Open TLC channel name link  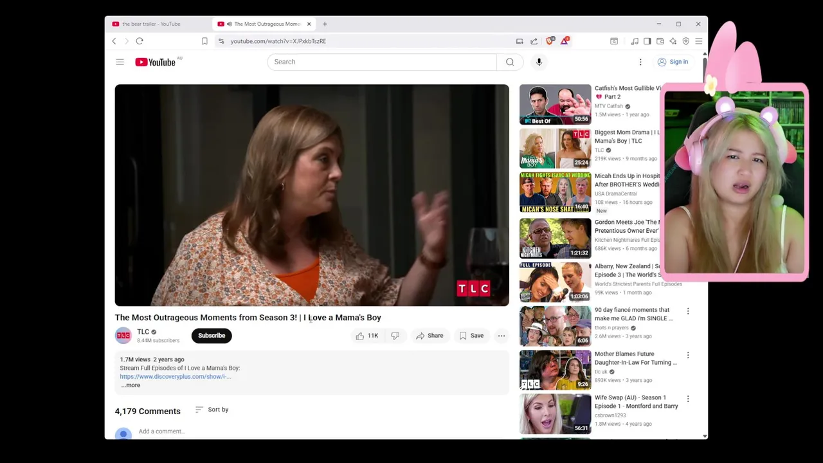pos(143,332)
